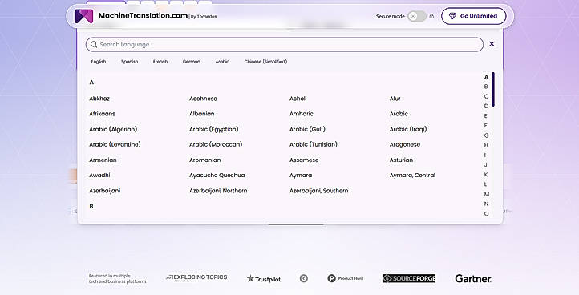Choose Asturian language

401,160
